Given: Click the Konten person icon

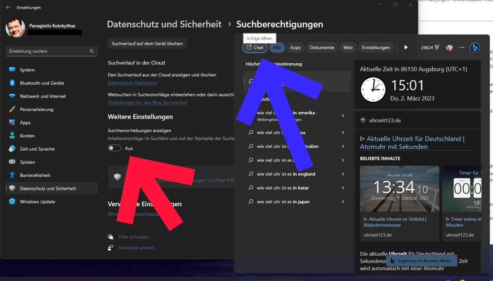Looking at the screenshot, I should 12,135.
